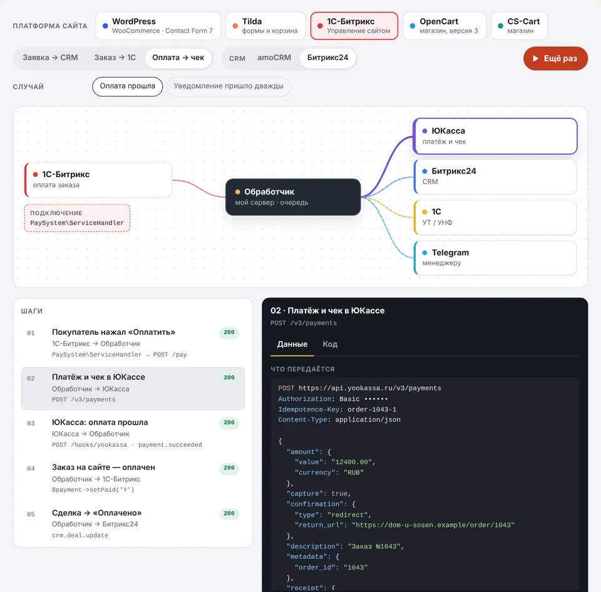Viewport: 601px width, 592px height.
Task: Click the Idempotence-Key header line
Action: pyautogui.click(x=337, y=409)
